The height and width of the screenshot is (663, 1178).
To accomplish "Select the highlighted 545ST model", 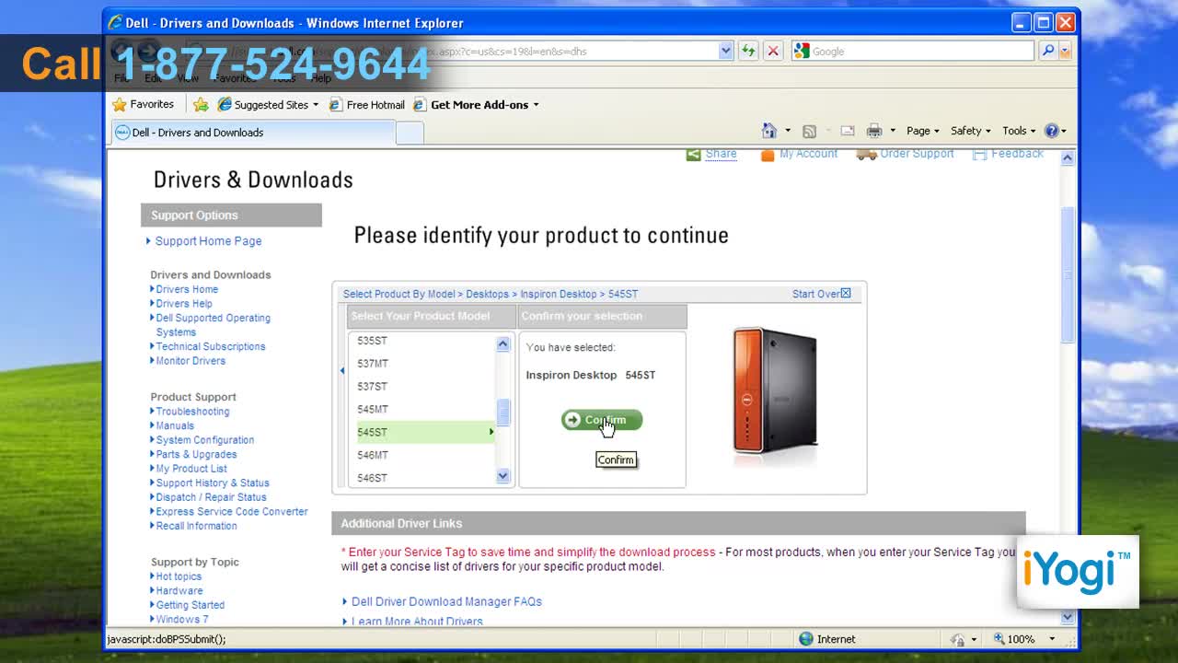I will click(x=425, y=432).
